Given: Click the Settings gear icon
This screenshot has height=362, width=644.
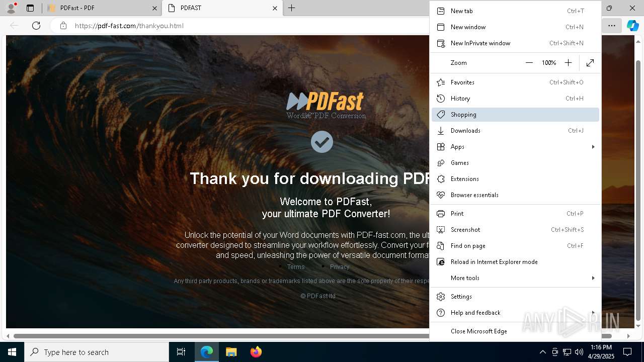Looking at the screenshot, I should tap(441, 297).
